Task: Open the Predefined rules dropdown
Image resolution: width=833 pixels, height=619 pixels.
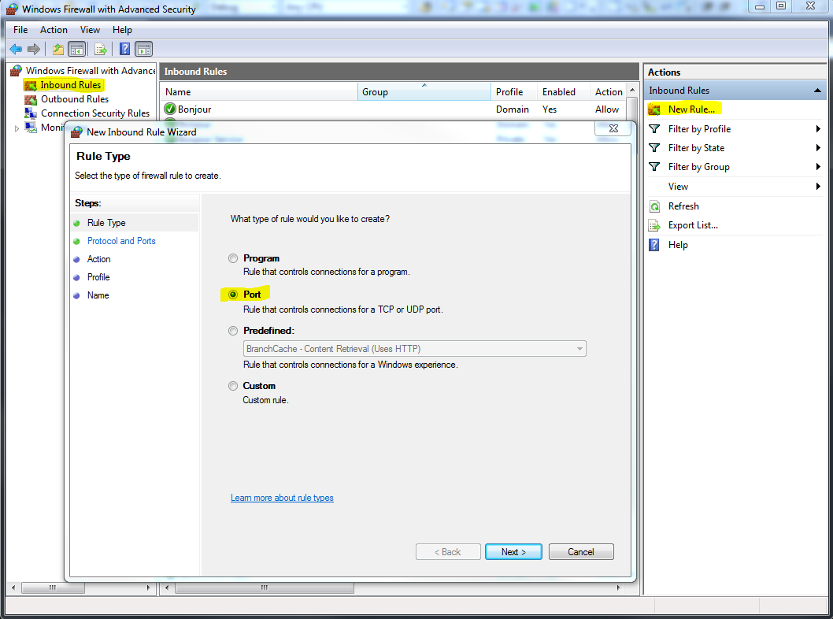Action: [580, 348]
